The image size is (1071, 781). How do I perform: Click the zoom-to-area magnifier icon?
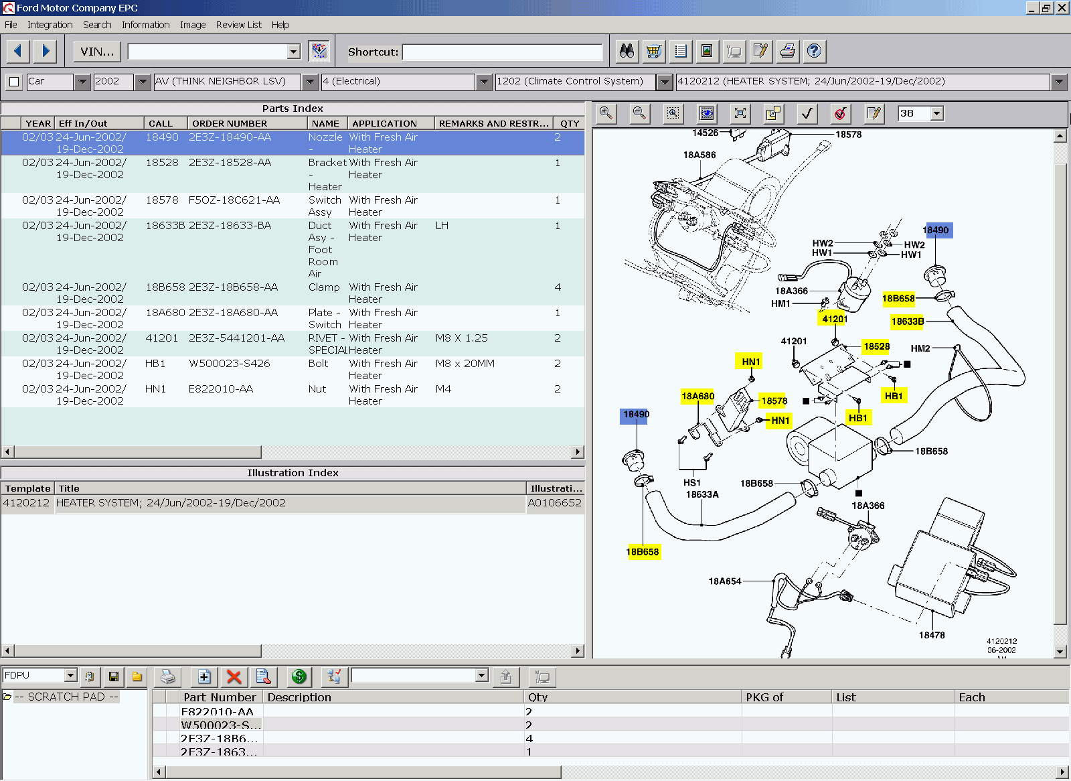(673, 113)
